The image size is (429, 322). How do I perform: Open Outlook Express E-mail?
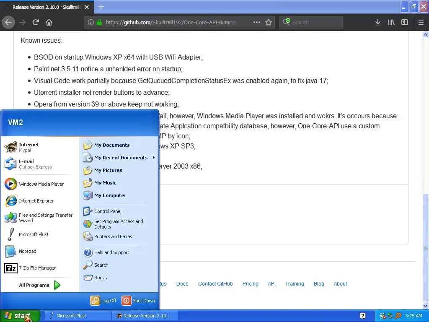point(37,164)
